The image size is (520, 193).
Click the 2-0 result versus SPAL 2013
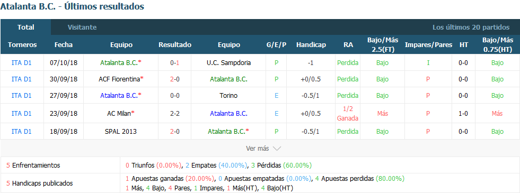[175, 132]
